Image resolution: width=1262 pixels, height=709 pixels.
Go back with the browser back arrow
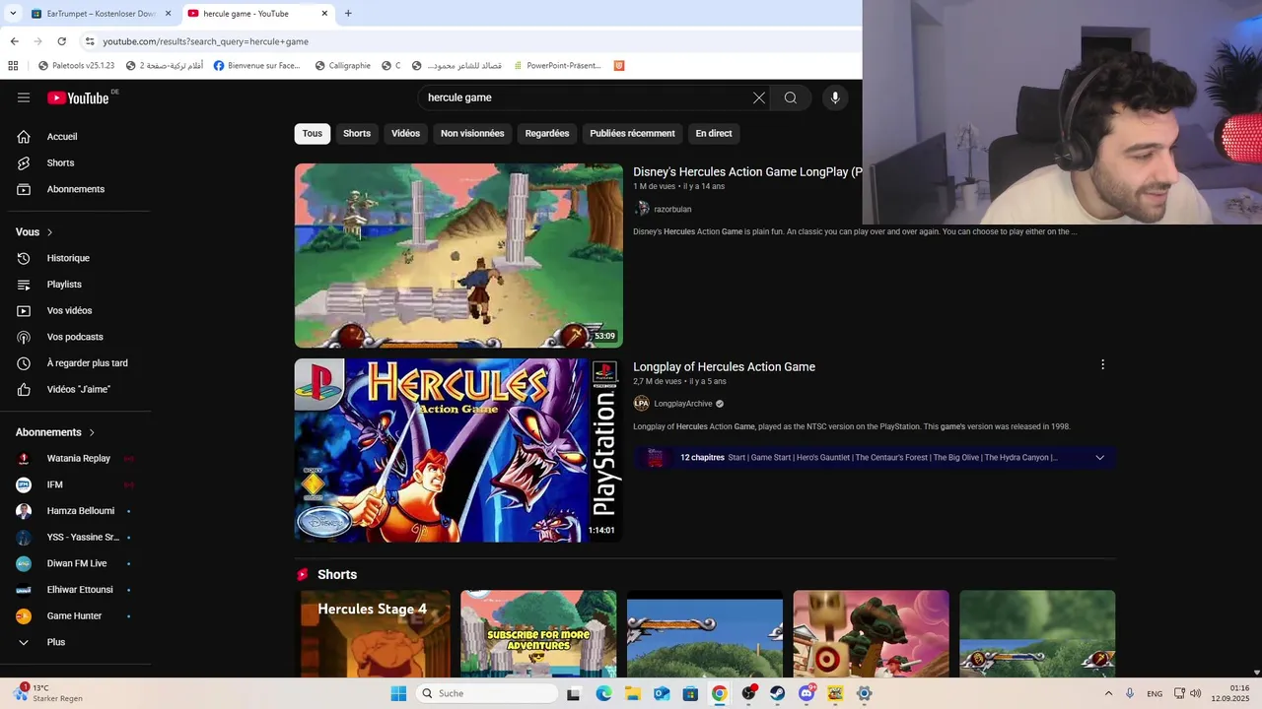coord(14,41)
